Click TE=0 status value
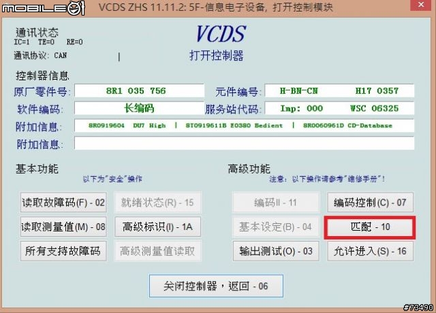 pos(46,42)
